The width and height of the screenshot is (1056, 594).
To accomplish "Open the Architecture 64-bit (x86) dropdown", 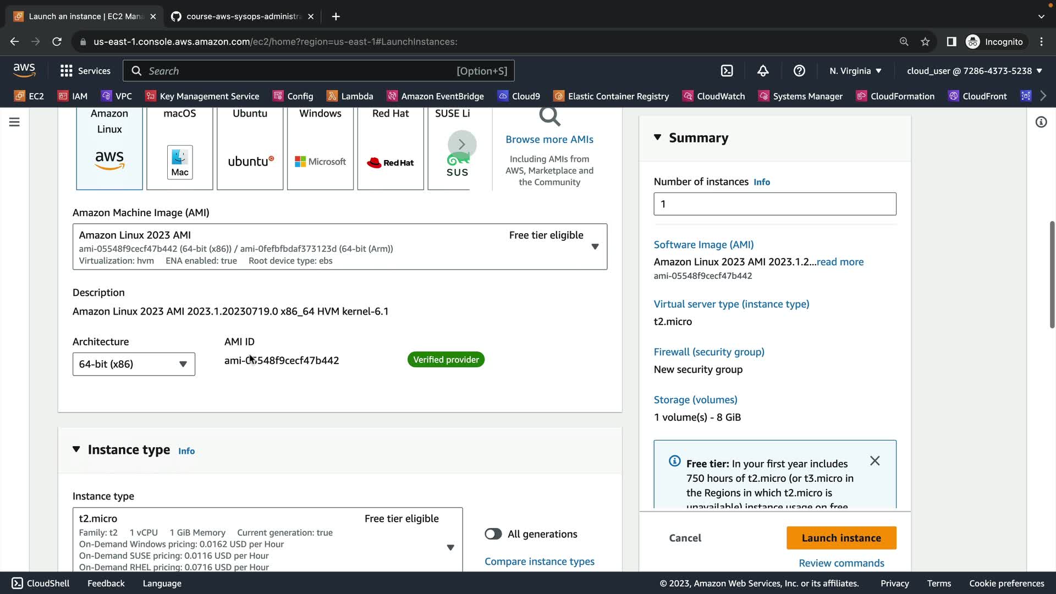I will click(x=134, y=364).
